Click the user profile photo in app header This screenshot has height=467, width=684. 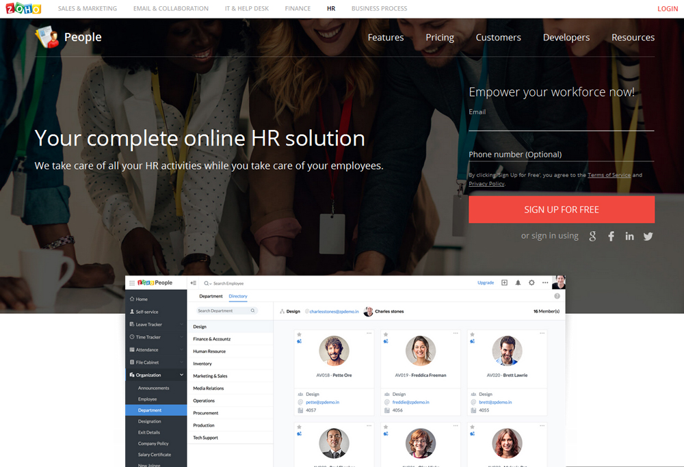pyautogui.click(x=558, y=282)
